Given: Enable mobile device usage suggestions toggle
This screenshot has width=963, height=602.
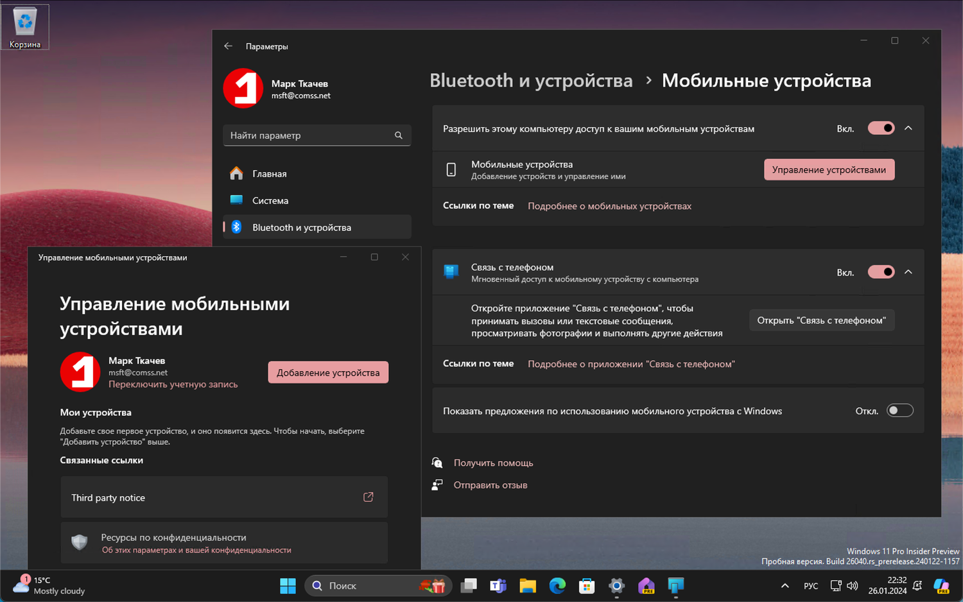Looking at the screenshot, I should point(899,411).
